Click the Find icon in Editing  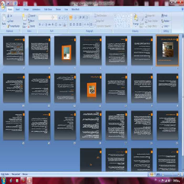pyautogui.click(x=165, y=16)
